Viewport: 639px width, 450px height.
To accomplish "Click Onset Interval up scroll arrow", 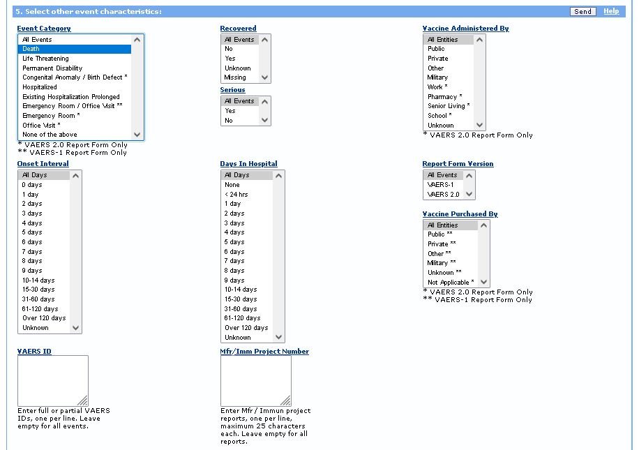I will point(76,175).
